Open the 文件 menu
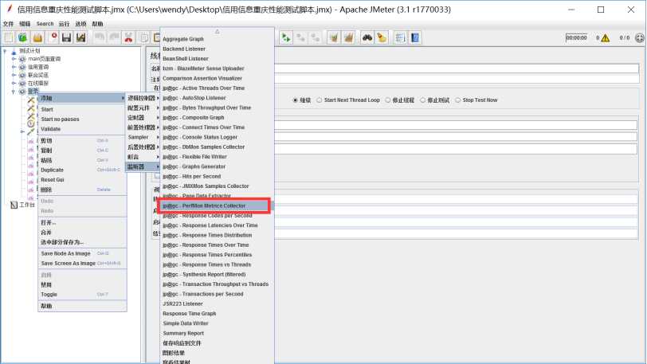Image resolution: width=647 pixels, height=364 pixels. [8, 24]
